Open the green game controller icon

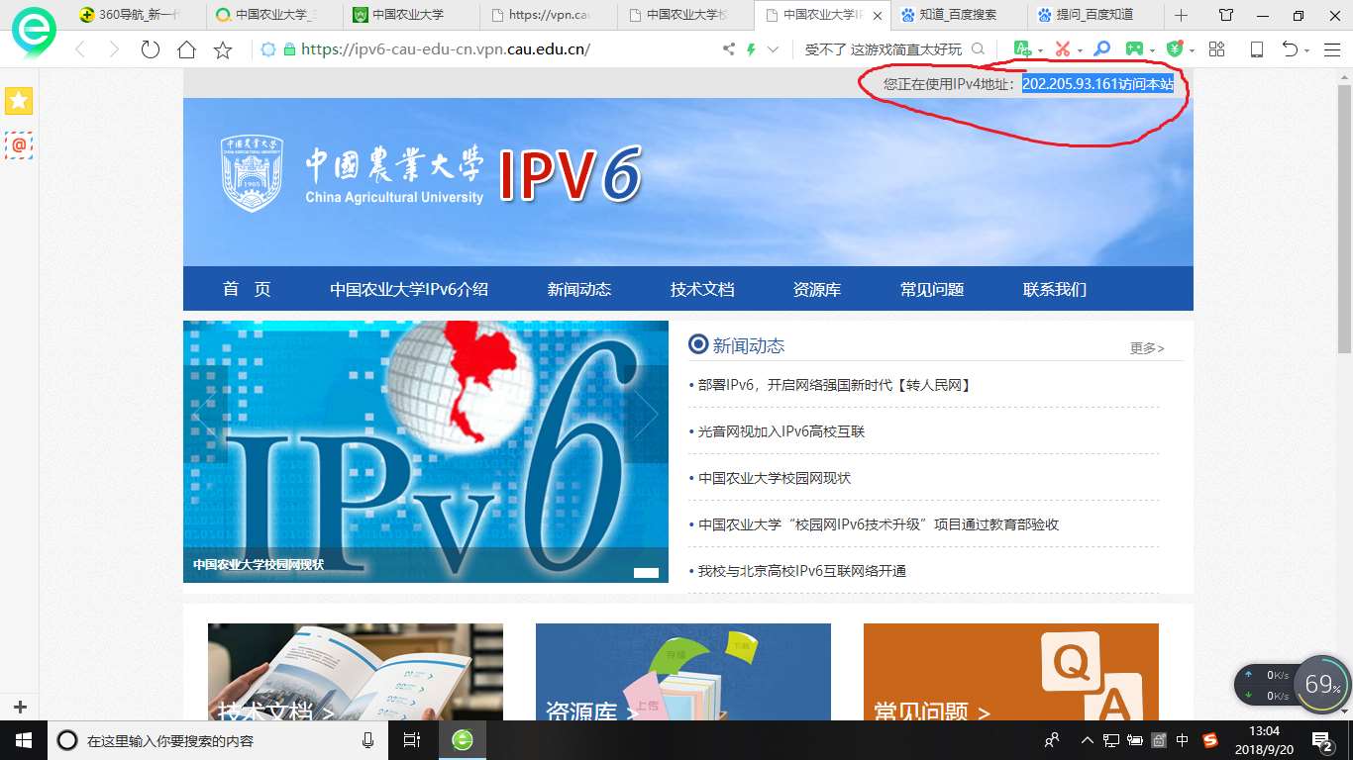click(1134, 48)
